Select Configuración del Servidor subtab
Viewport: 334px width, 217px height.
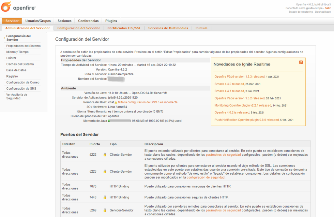point(79,28)
